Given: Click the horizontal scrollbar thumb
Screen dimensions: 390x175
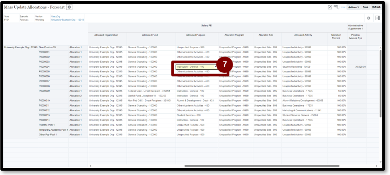Looking at the screenshot, I should pos(262,166).
